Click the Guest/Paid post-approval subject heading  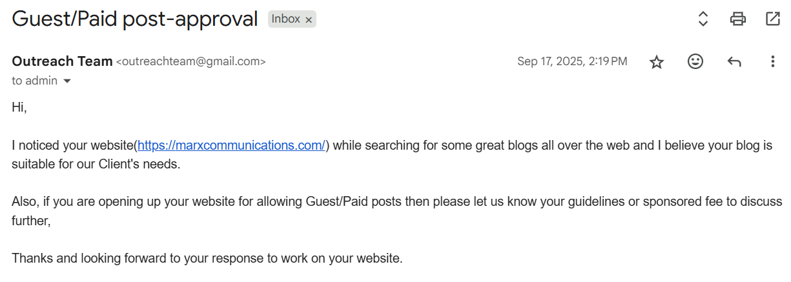[x=135, y=19]
